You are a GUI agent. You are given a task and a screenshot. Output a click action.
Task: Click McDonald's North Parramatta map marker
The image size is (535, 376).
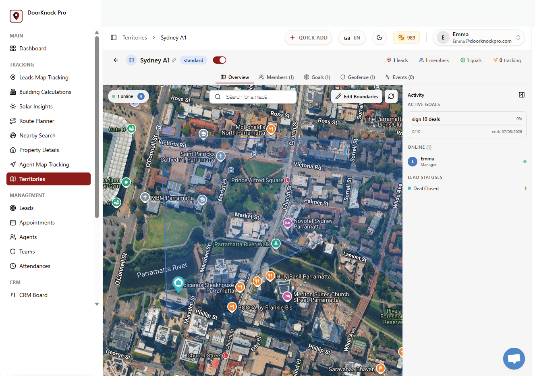pos(271,129)
